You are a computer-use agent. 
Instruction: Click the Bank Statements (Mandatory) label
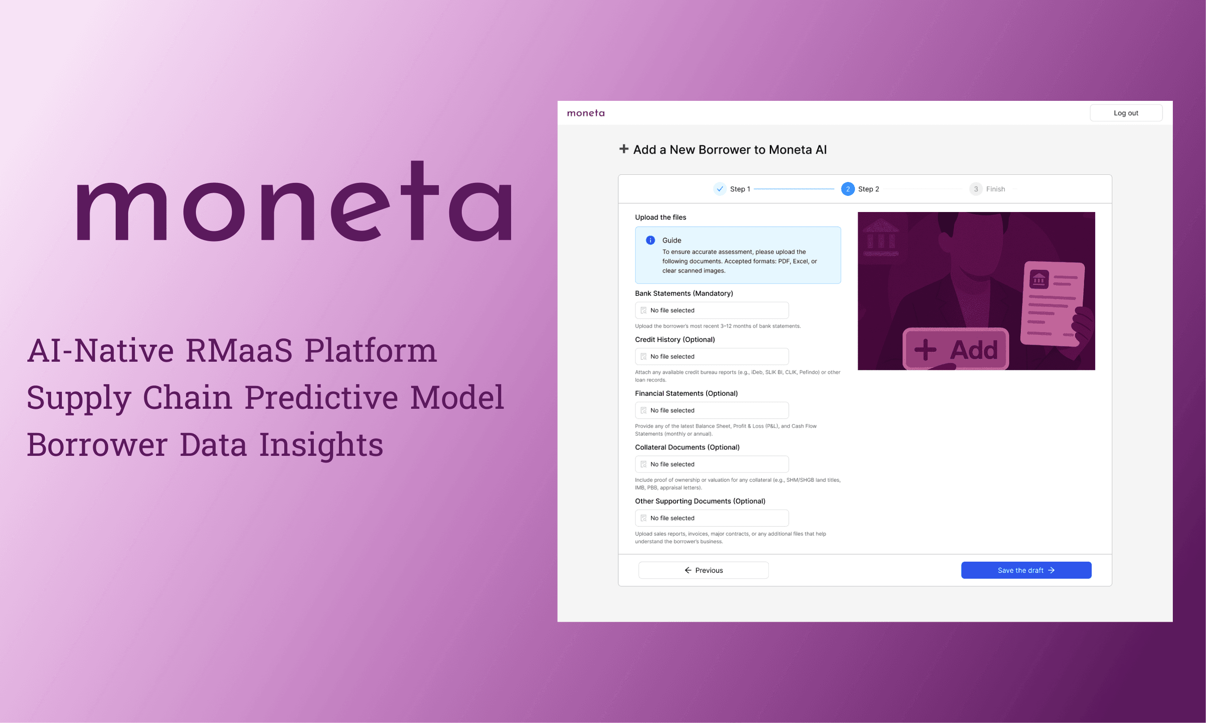coord(684,293)
